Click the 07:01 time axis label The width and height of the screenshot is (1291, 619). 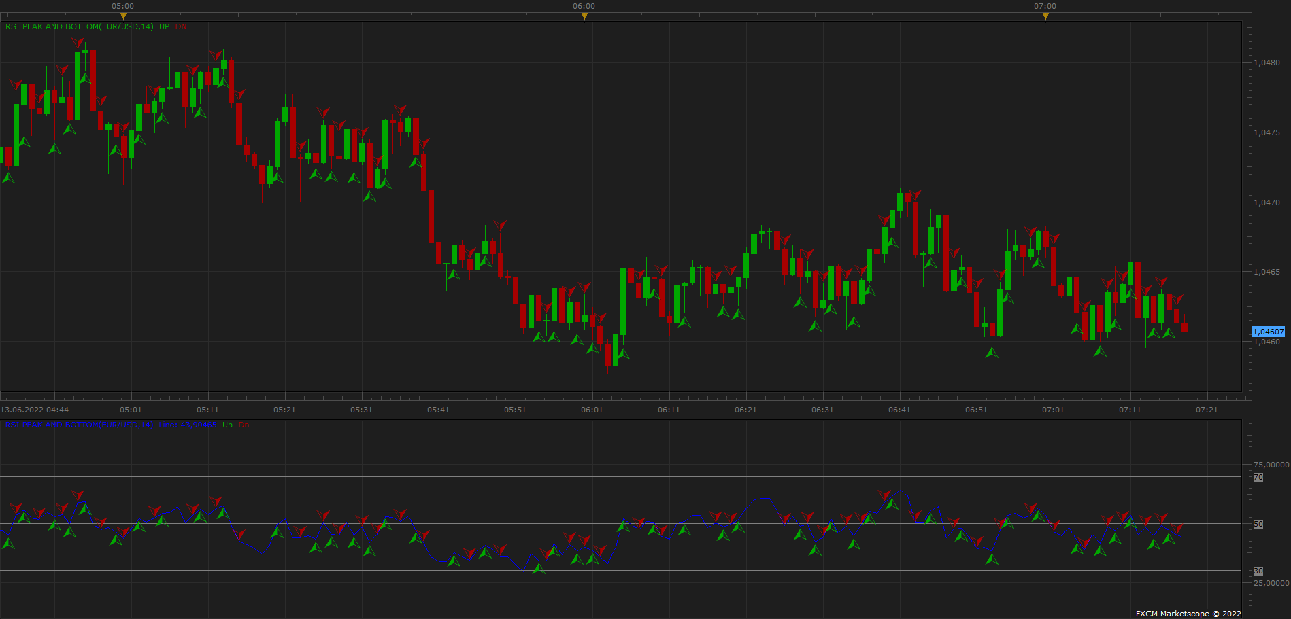[1054, 410]
